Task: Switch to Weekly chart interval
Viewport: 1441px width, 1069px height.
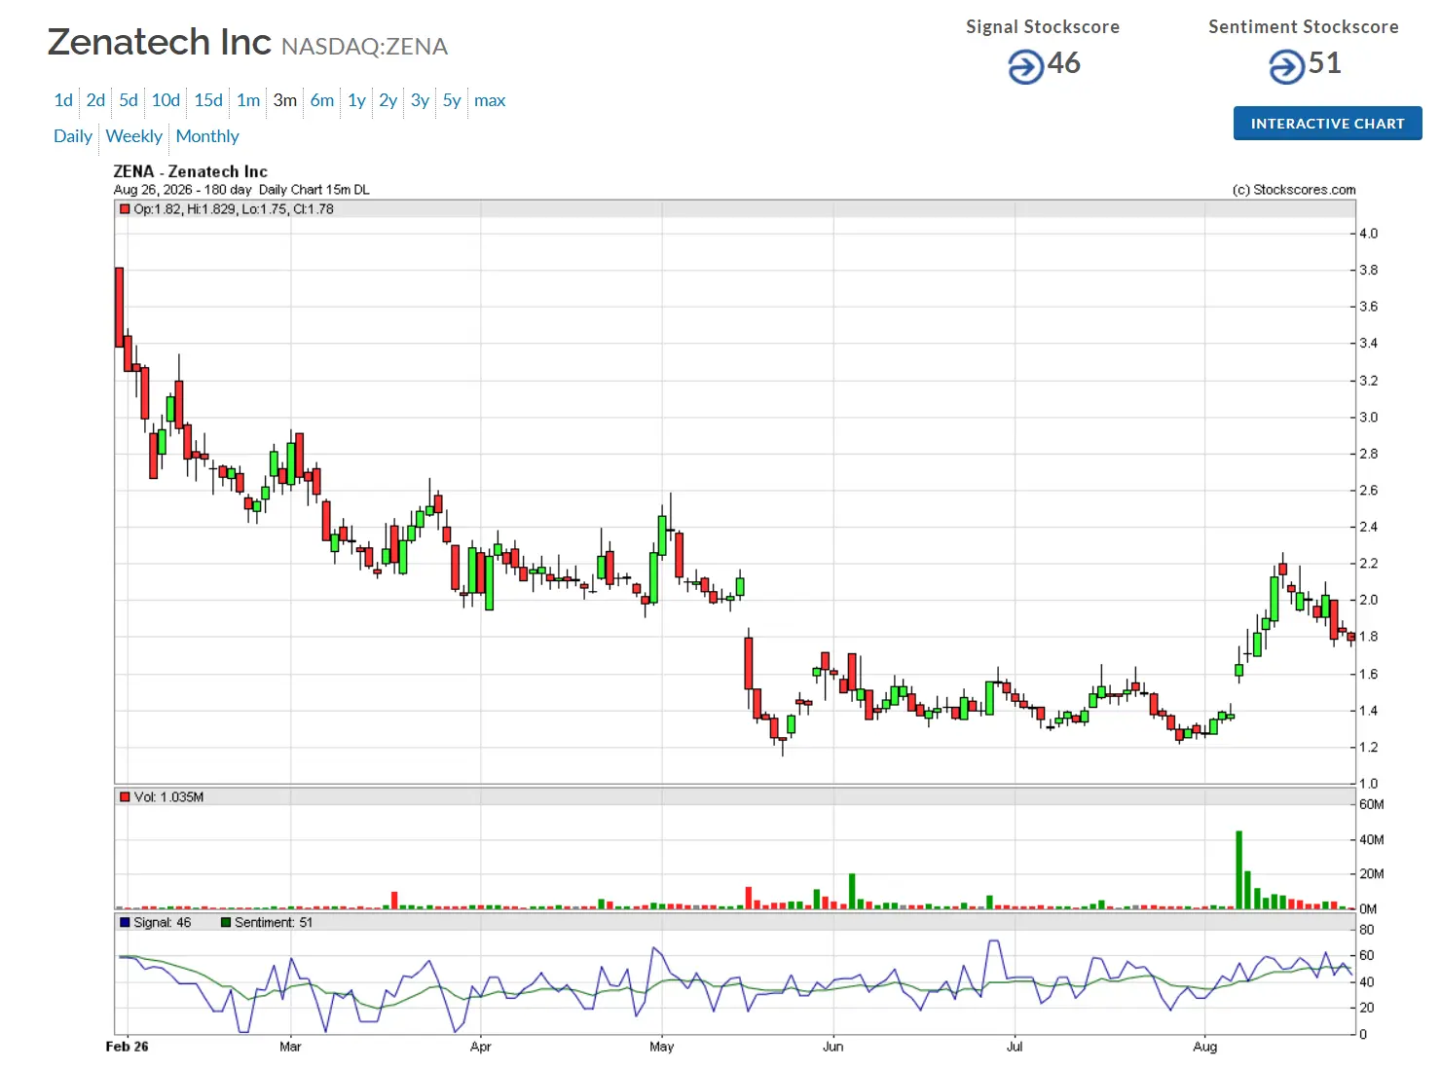Action: pyautogui.click(x=134, y=136)
